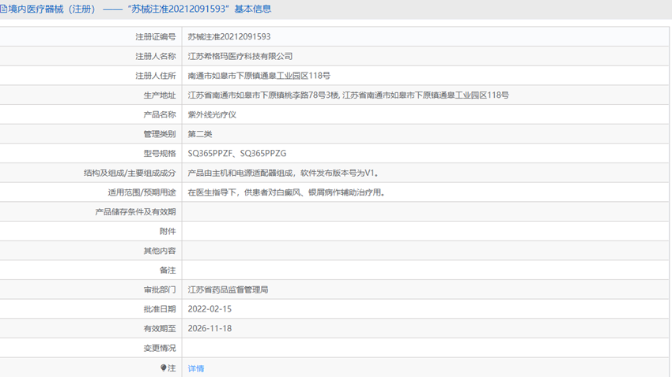Click the 批准日期 row label
Viewport: 672px width, 377px height.
[160, 309]
